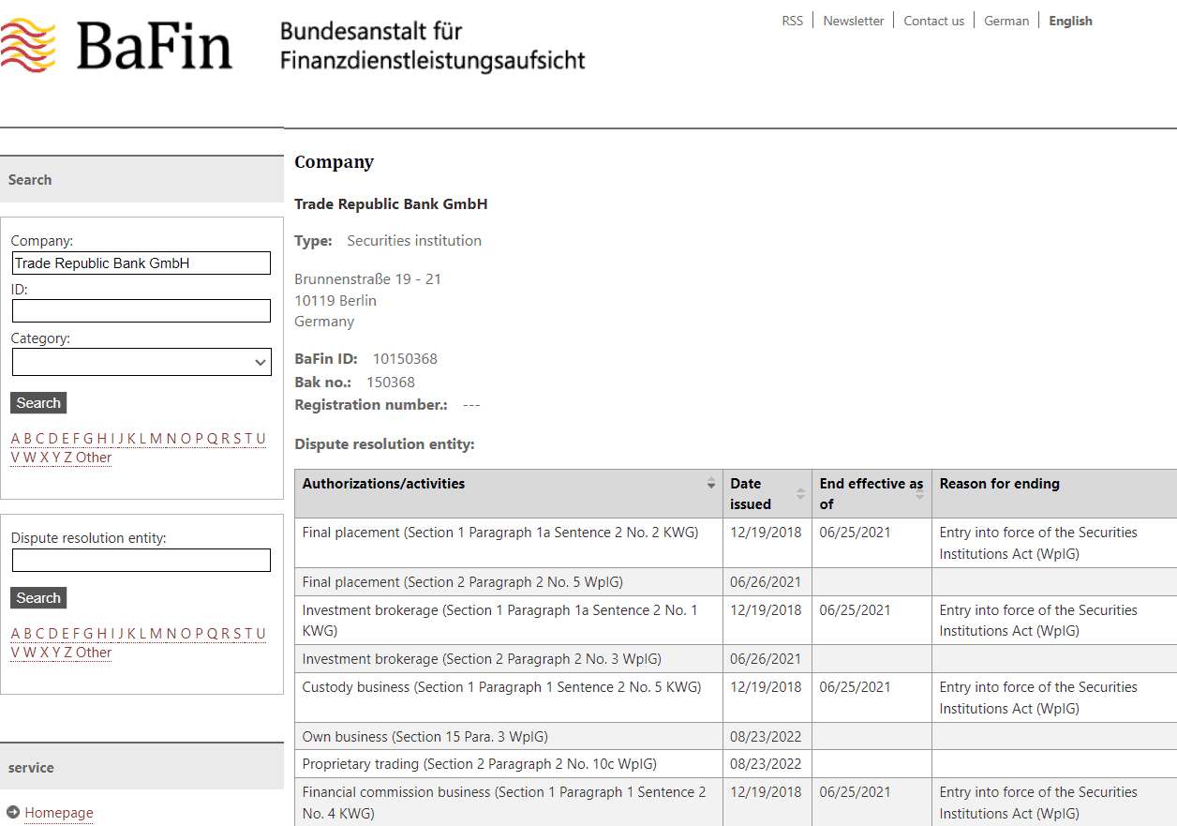Image resolution: width=1177 pixels, height=826 pixels.
Task: Select BaFin ID value 10150368
Action: [405, 359]
